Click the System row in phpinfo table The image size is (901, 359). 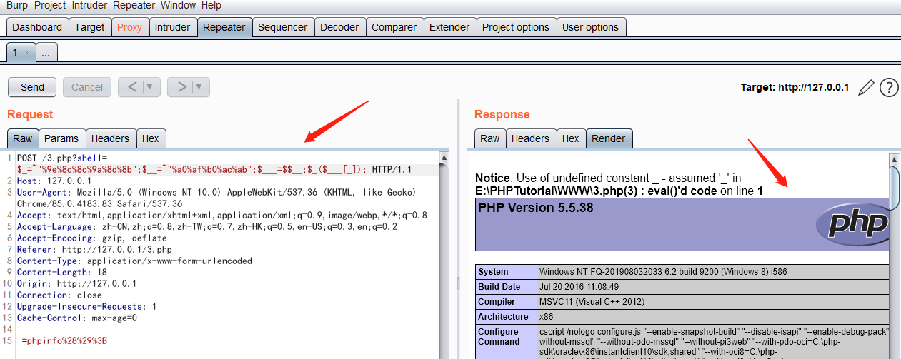coord(682,272)
